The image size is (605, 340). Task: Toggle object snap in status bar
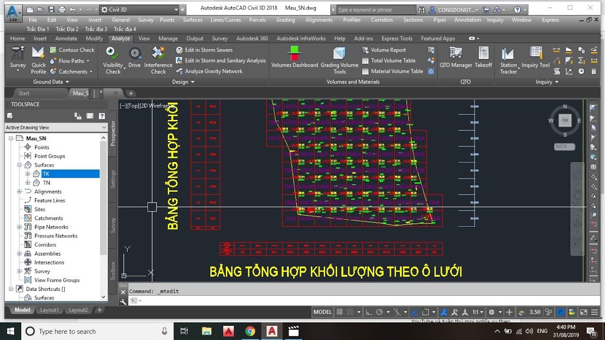click(x=425, y=312)
